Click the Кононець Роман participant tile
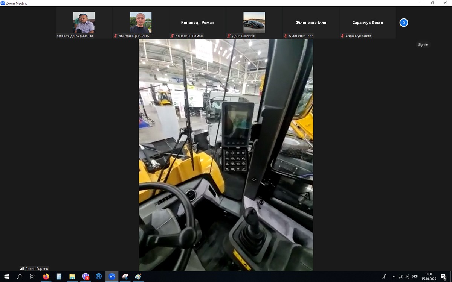The image size is (452, 282). coord(197,23)
